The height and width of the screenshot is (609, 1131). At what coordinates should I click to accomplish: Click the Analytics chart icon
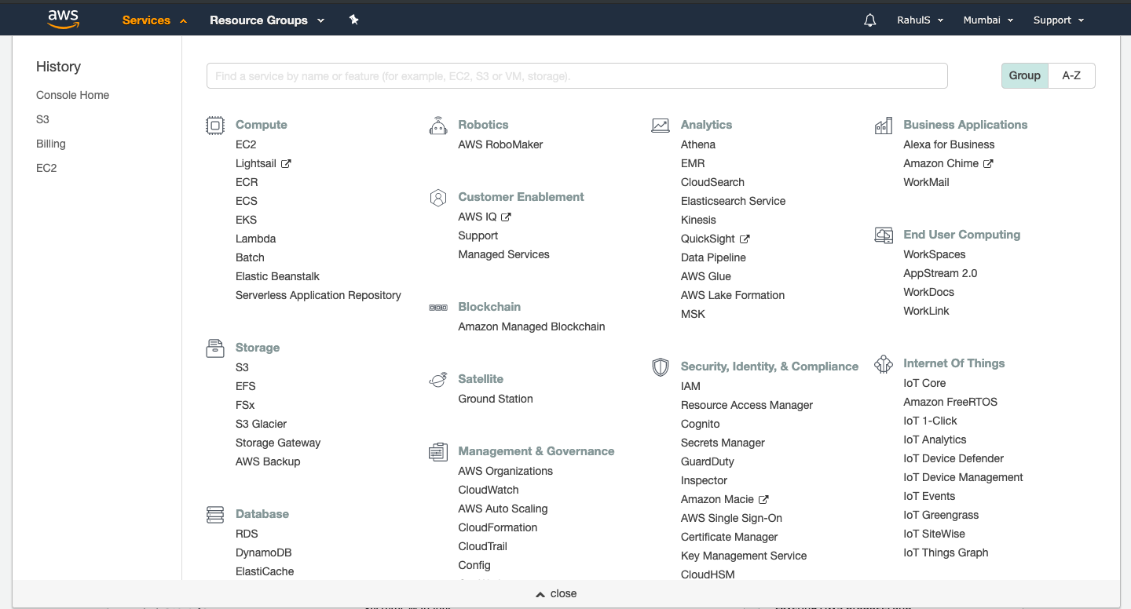pos(661,125)
